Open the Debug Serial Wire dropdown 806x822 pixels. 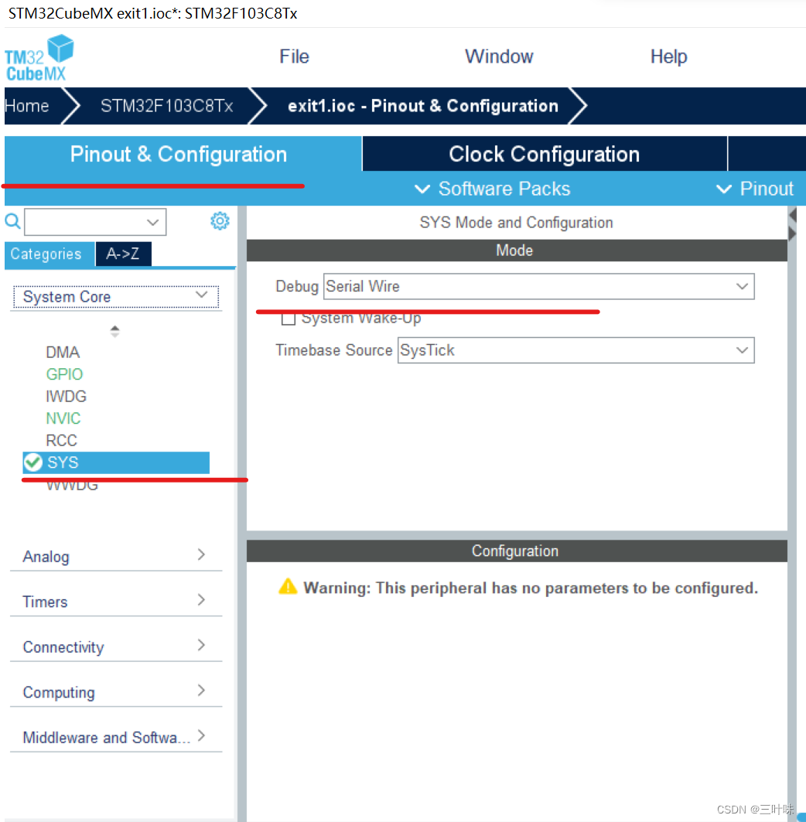click(x=538, y=286)
